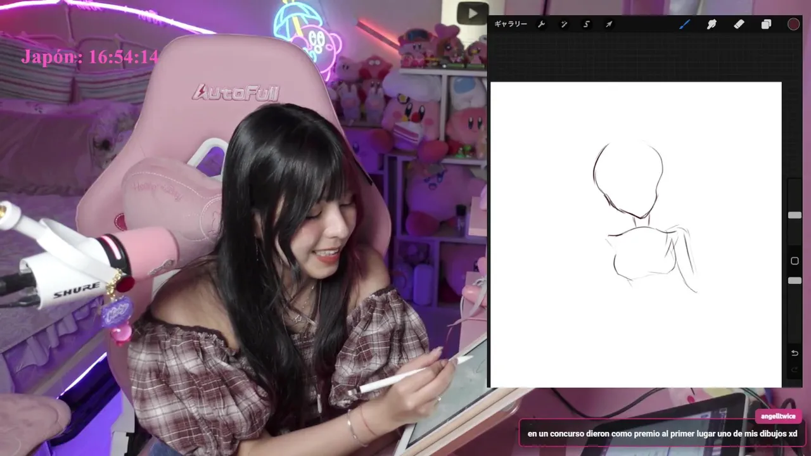
Task: Tap the square modify button between sliders
Action: [795, 261]
